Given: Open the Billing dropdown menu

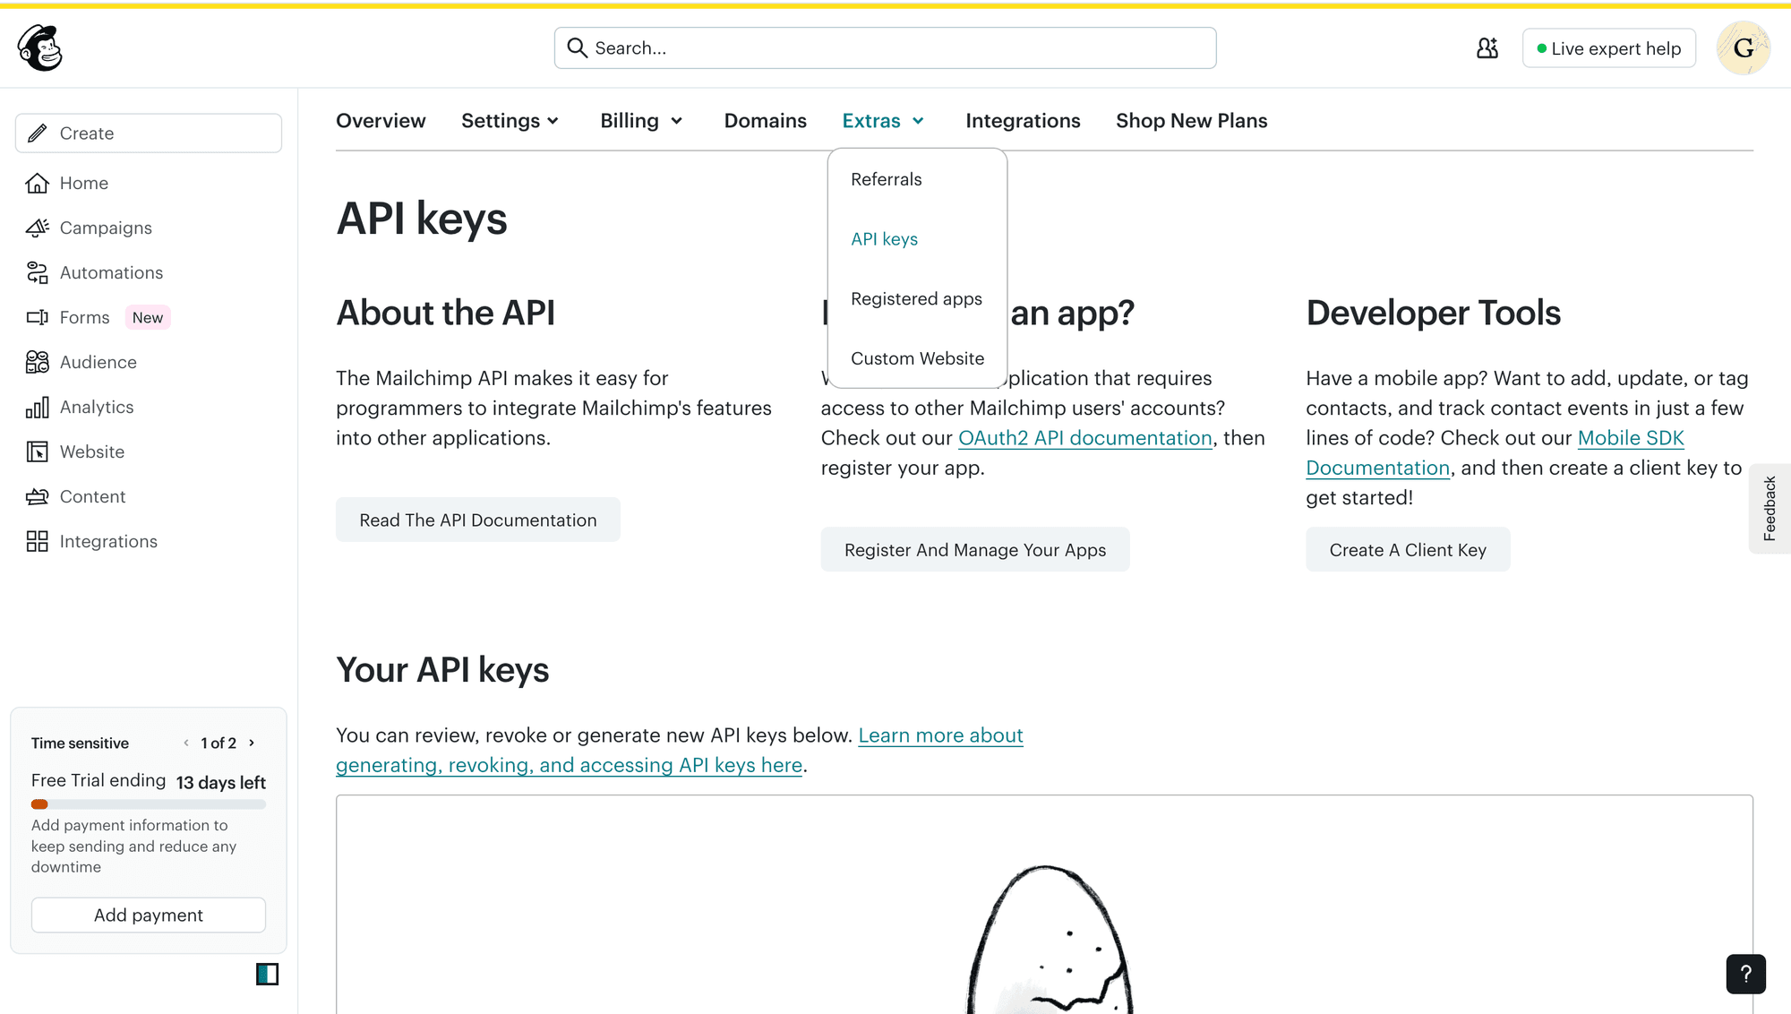Looking at the screenshot, I should pos(640,120).
